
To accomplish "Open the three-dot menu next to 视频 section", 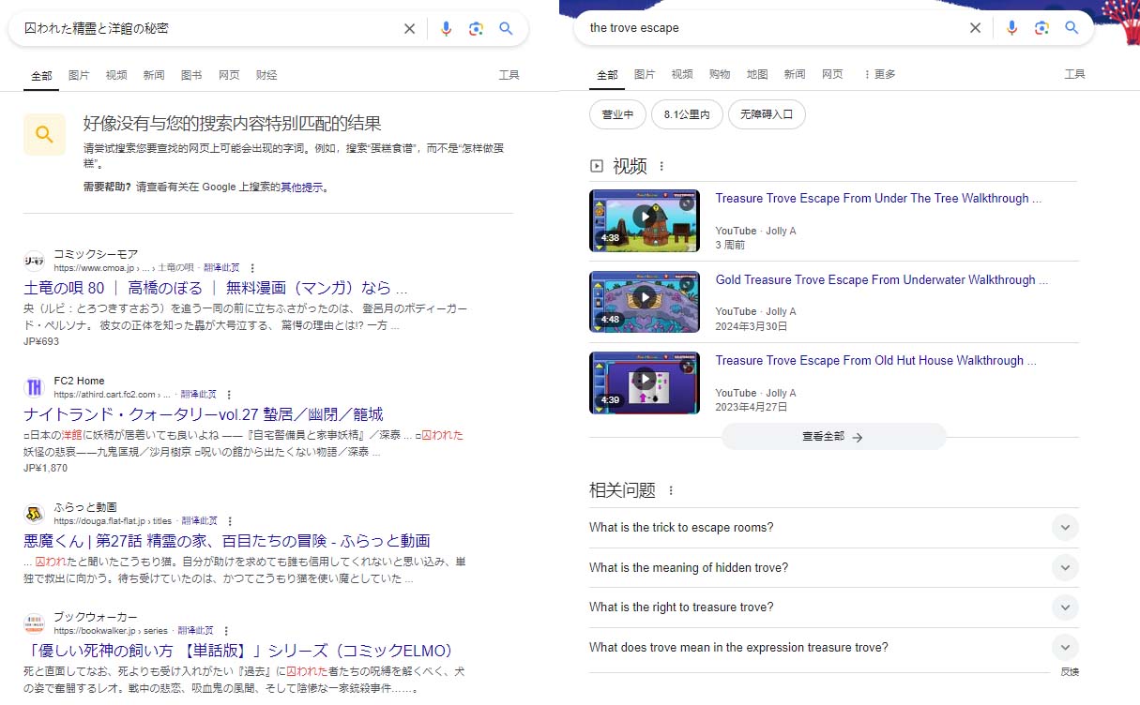I will pyautogui.click(x=663, y=166).
